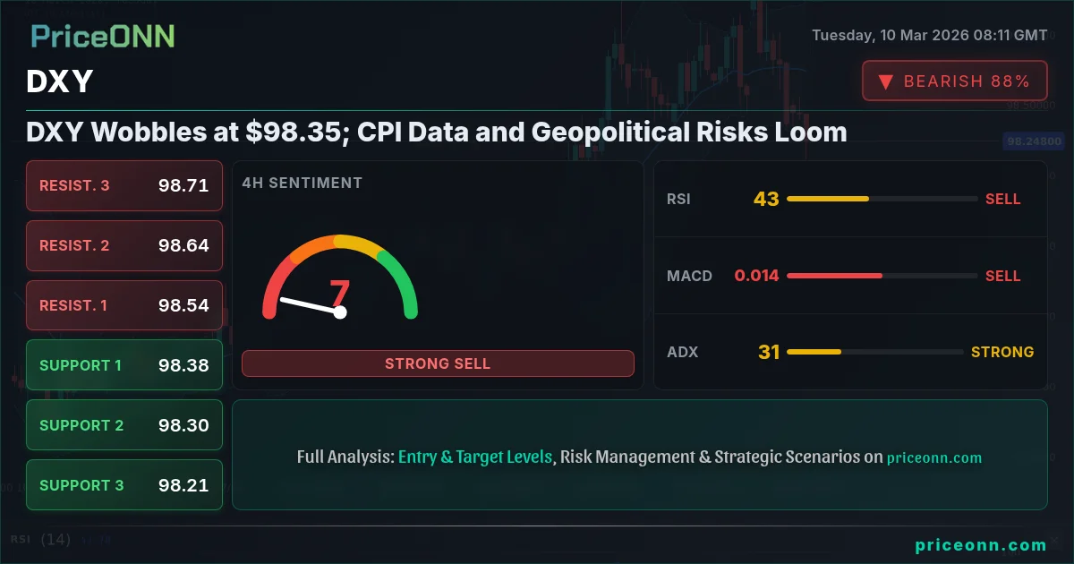
Task: Click the RSI SELL signal label
Action: pos(1003,199)
